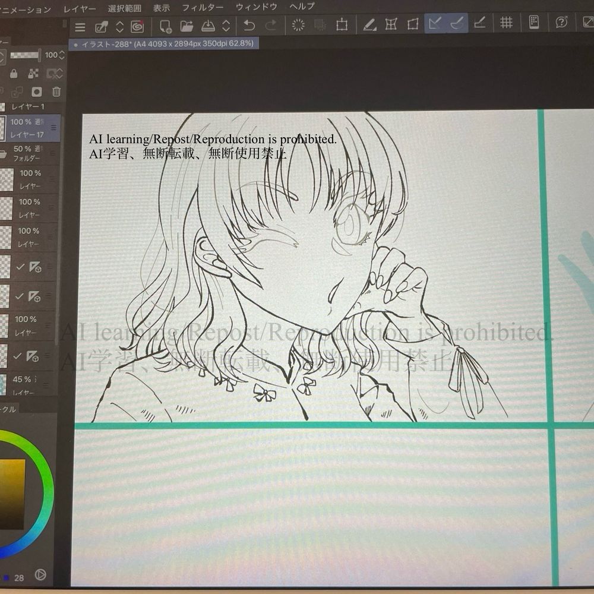Toggle Snap to Ruler in command bar

(435, 24)
